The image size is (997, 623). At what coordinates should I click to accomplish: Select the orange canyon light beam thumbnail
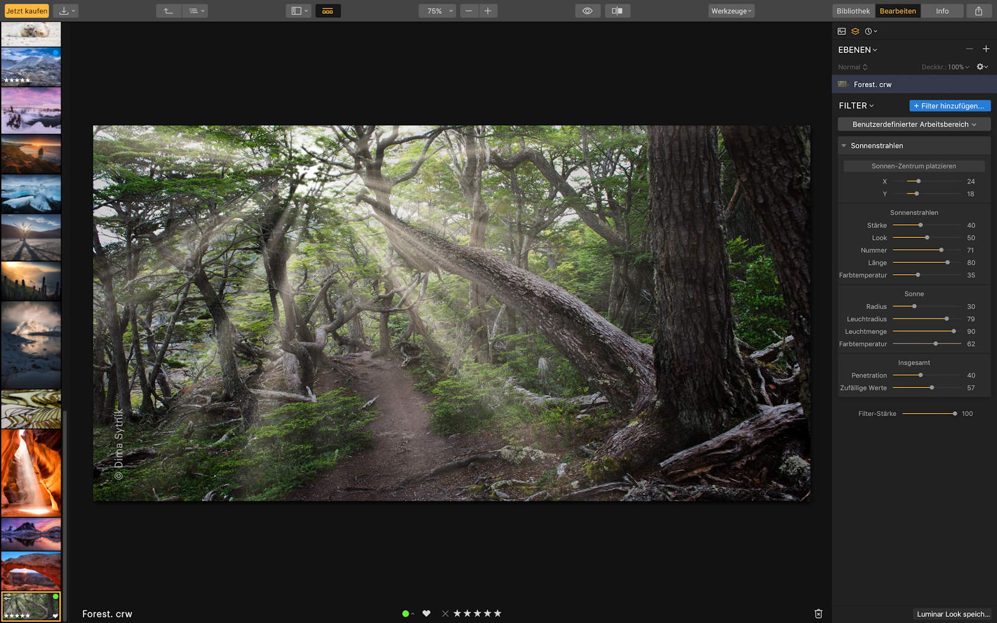point(31,473)
